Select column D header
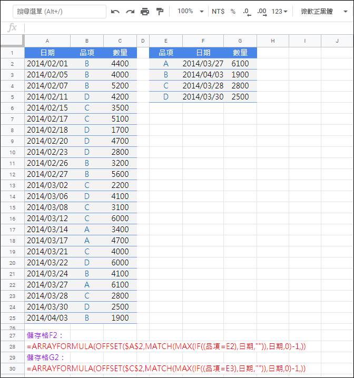The width and height of the screenshot is (354, 378). pyautogui.click(x=143, y=41)
